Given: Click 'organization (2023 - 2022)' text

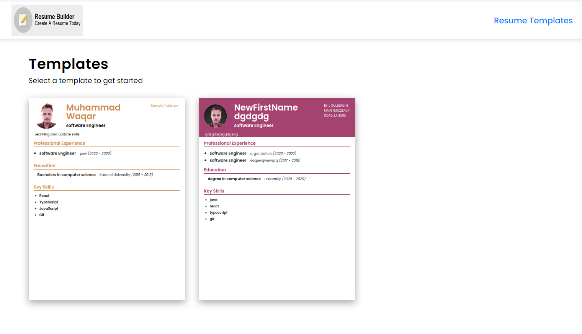Looking at the screenshot, I should tap(273, 153).
